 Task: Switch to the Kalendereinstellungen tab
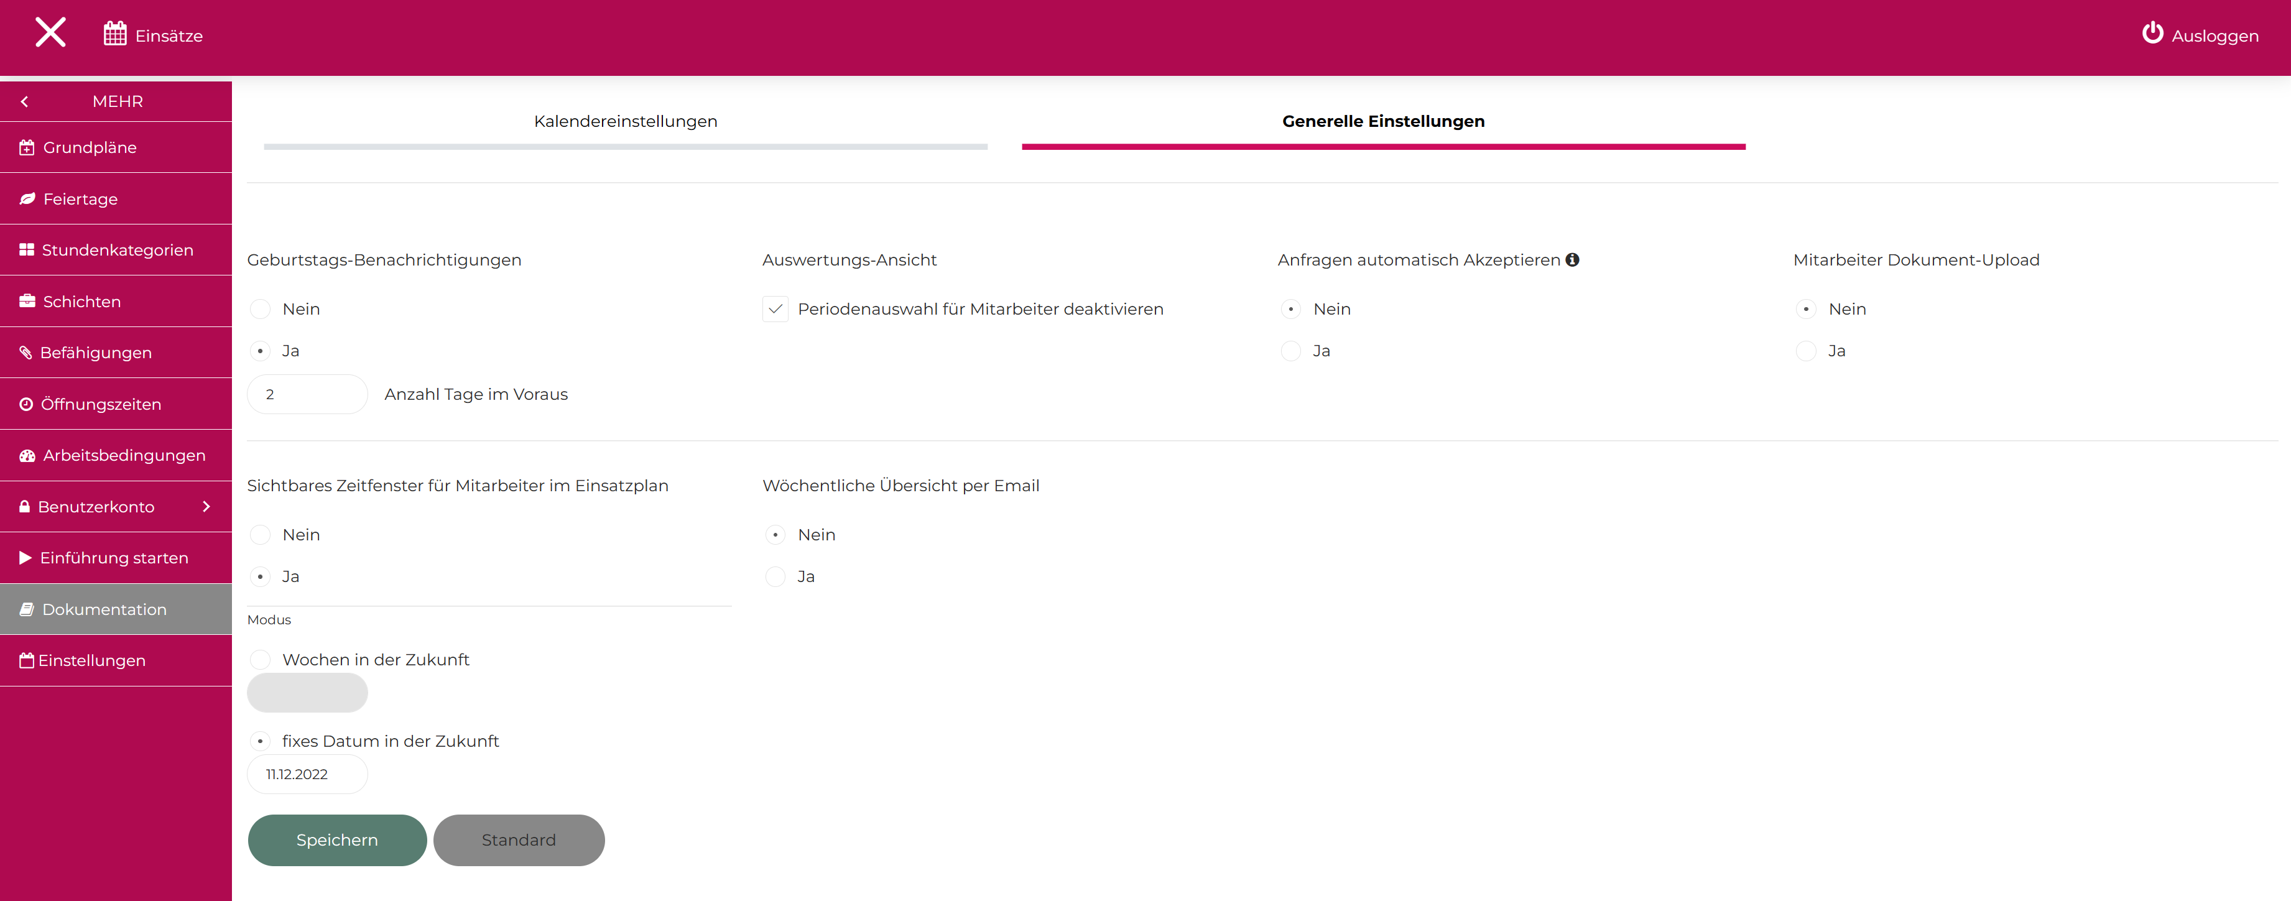tap(625, 122)
